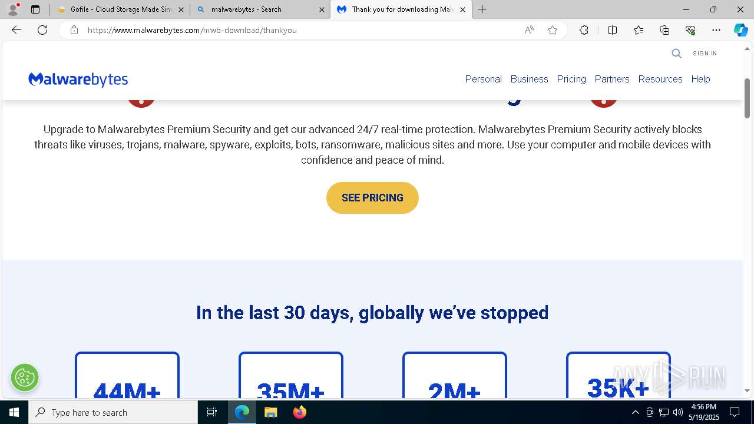
Task: Add this page to favorites star
Action: point(553,30)
